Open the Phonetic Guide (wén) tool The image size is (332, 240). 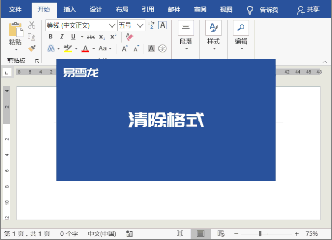(151, 25)
